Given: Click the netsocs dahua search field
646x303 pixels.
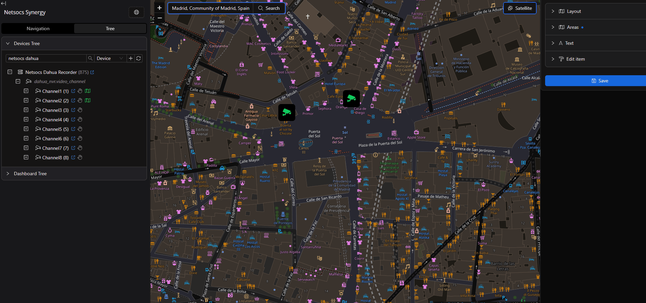Looking at the screenshot, I should click(46, 58).
